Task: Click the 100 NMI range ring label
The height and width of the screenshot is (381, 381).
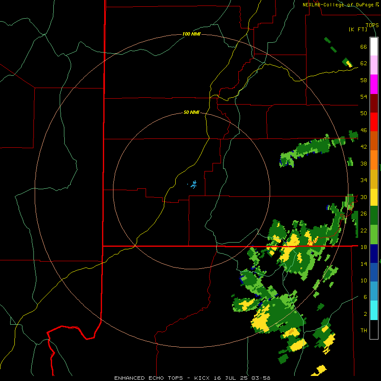Action: tap(191, 34)
